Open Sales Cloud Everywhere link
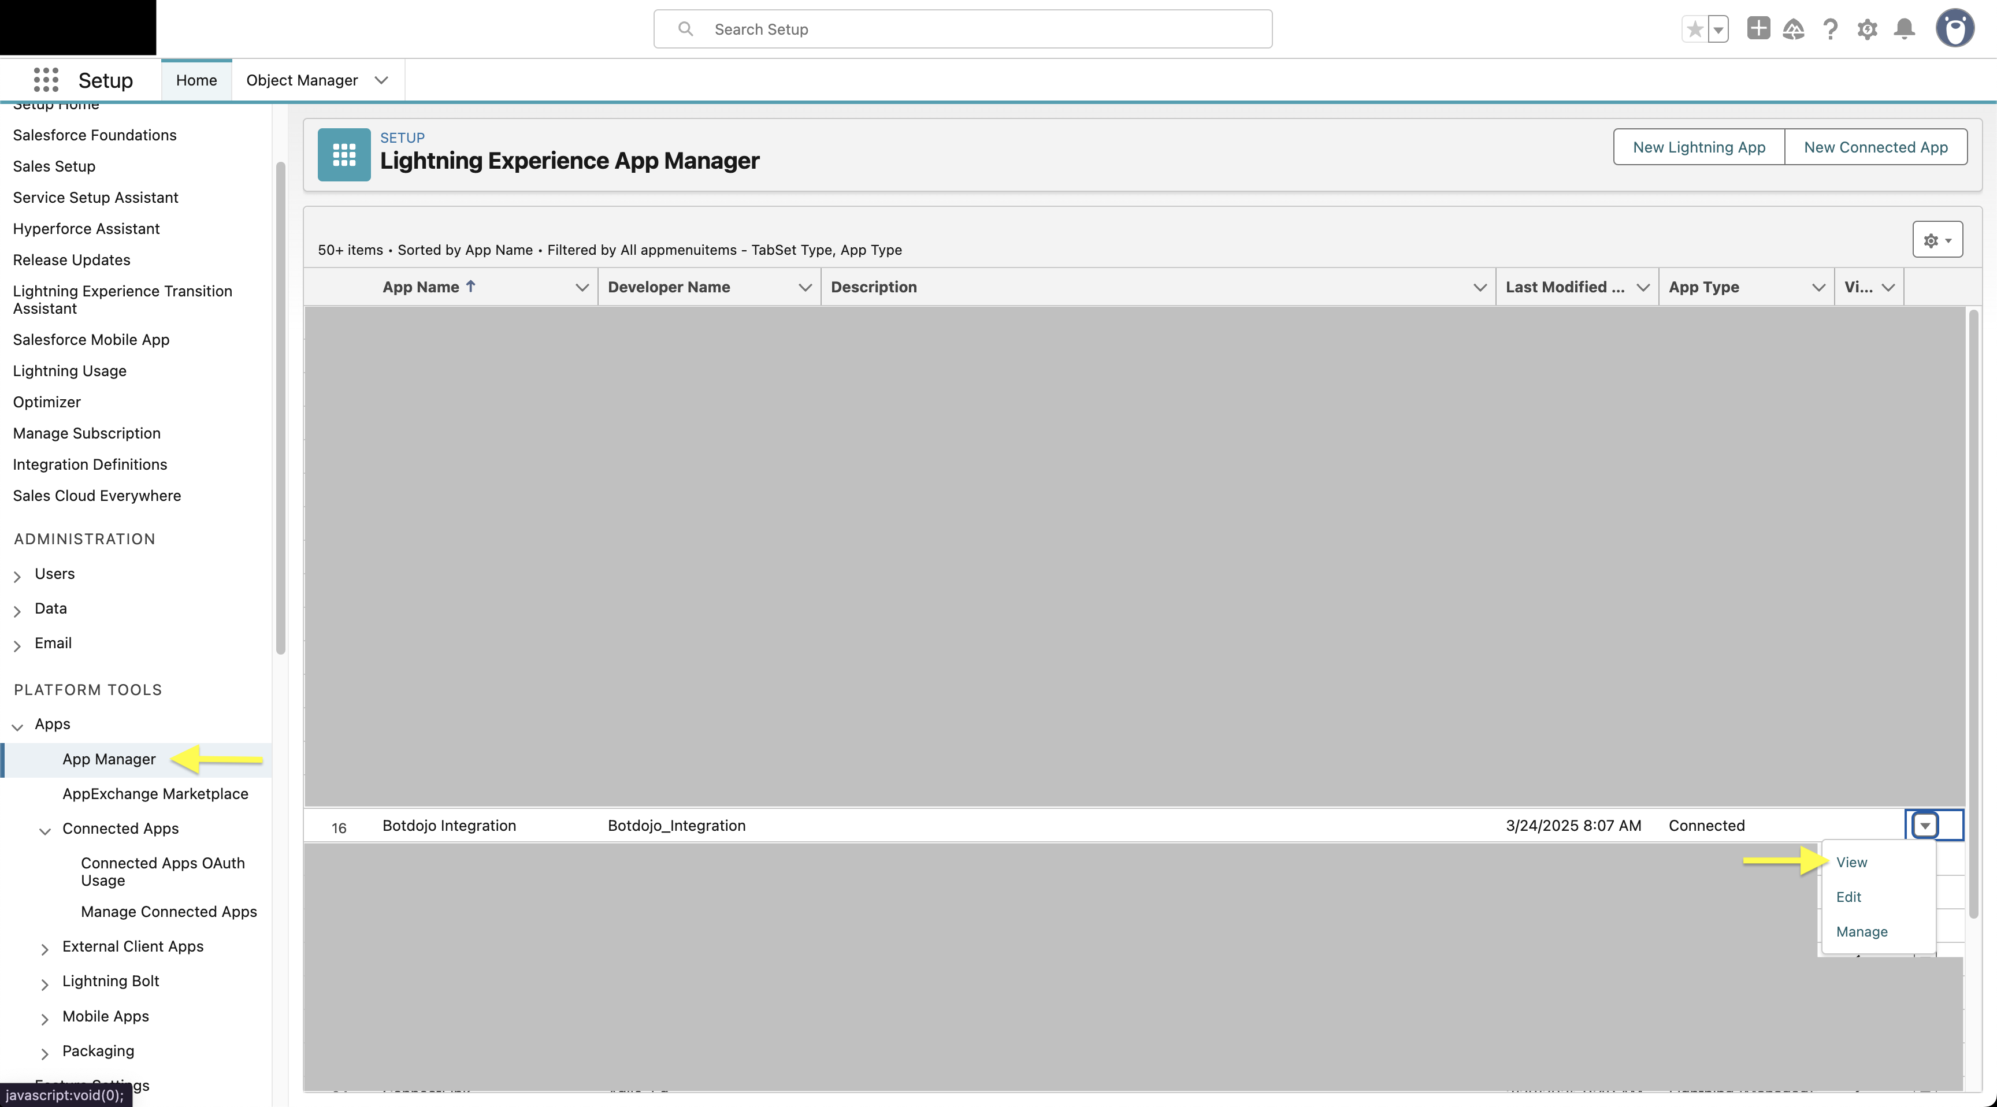Viewport: 1997px width, 1107px height. click(97, 495)
